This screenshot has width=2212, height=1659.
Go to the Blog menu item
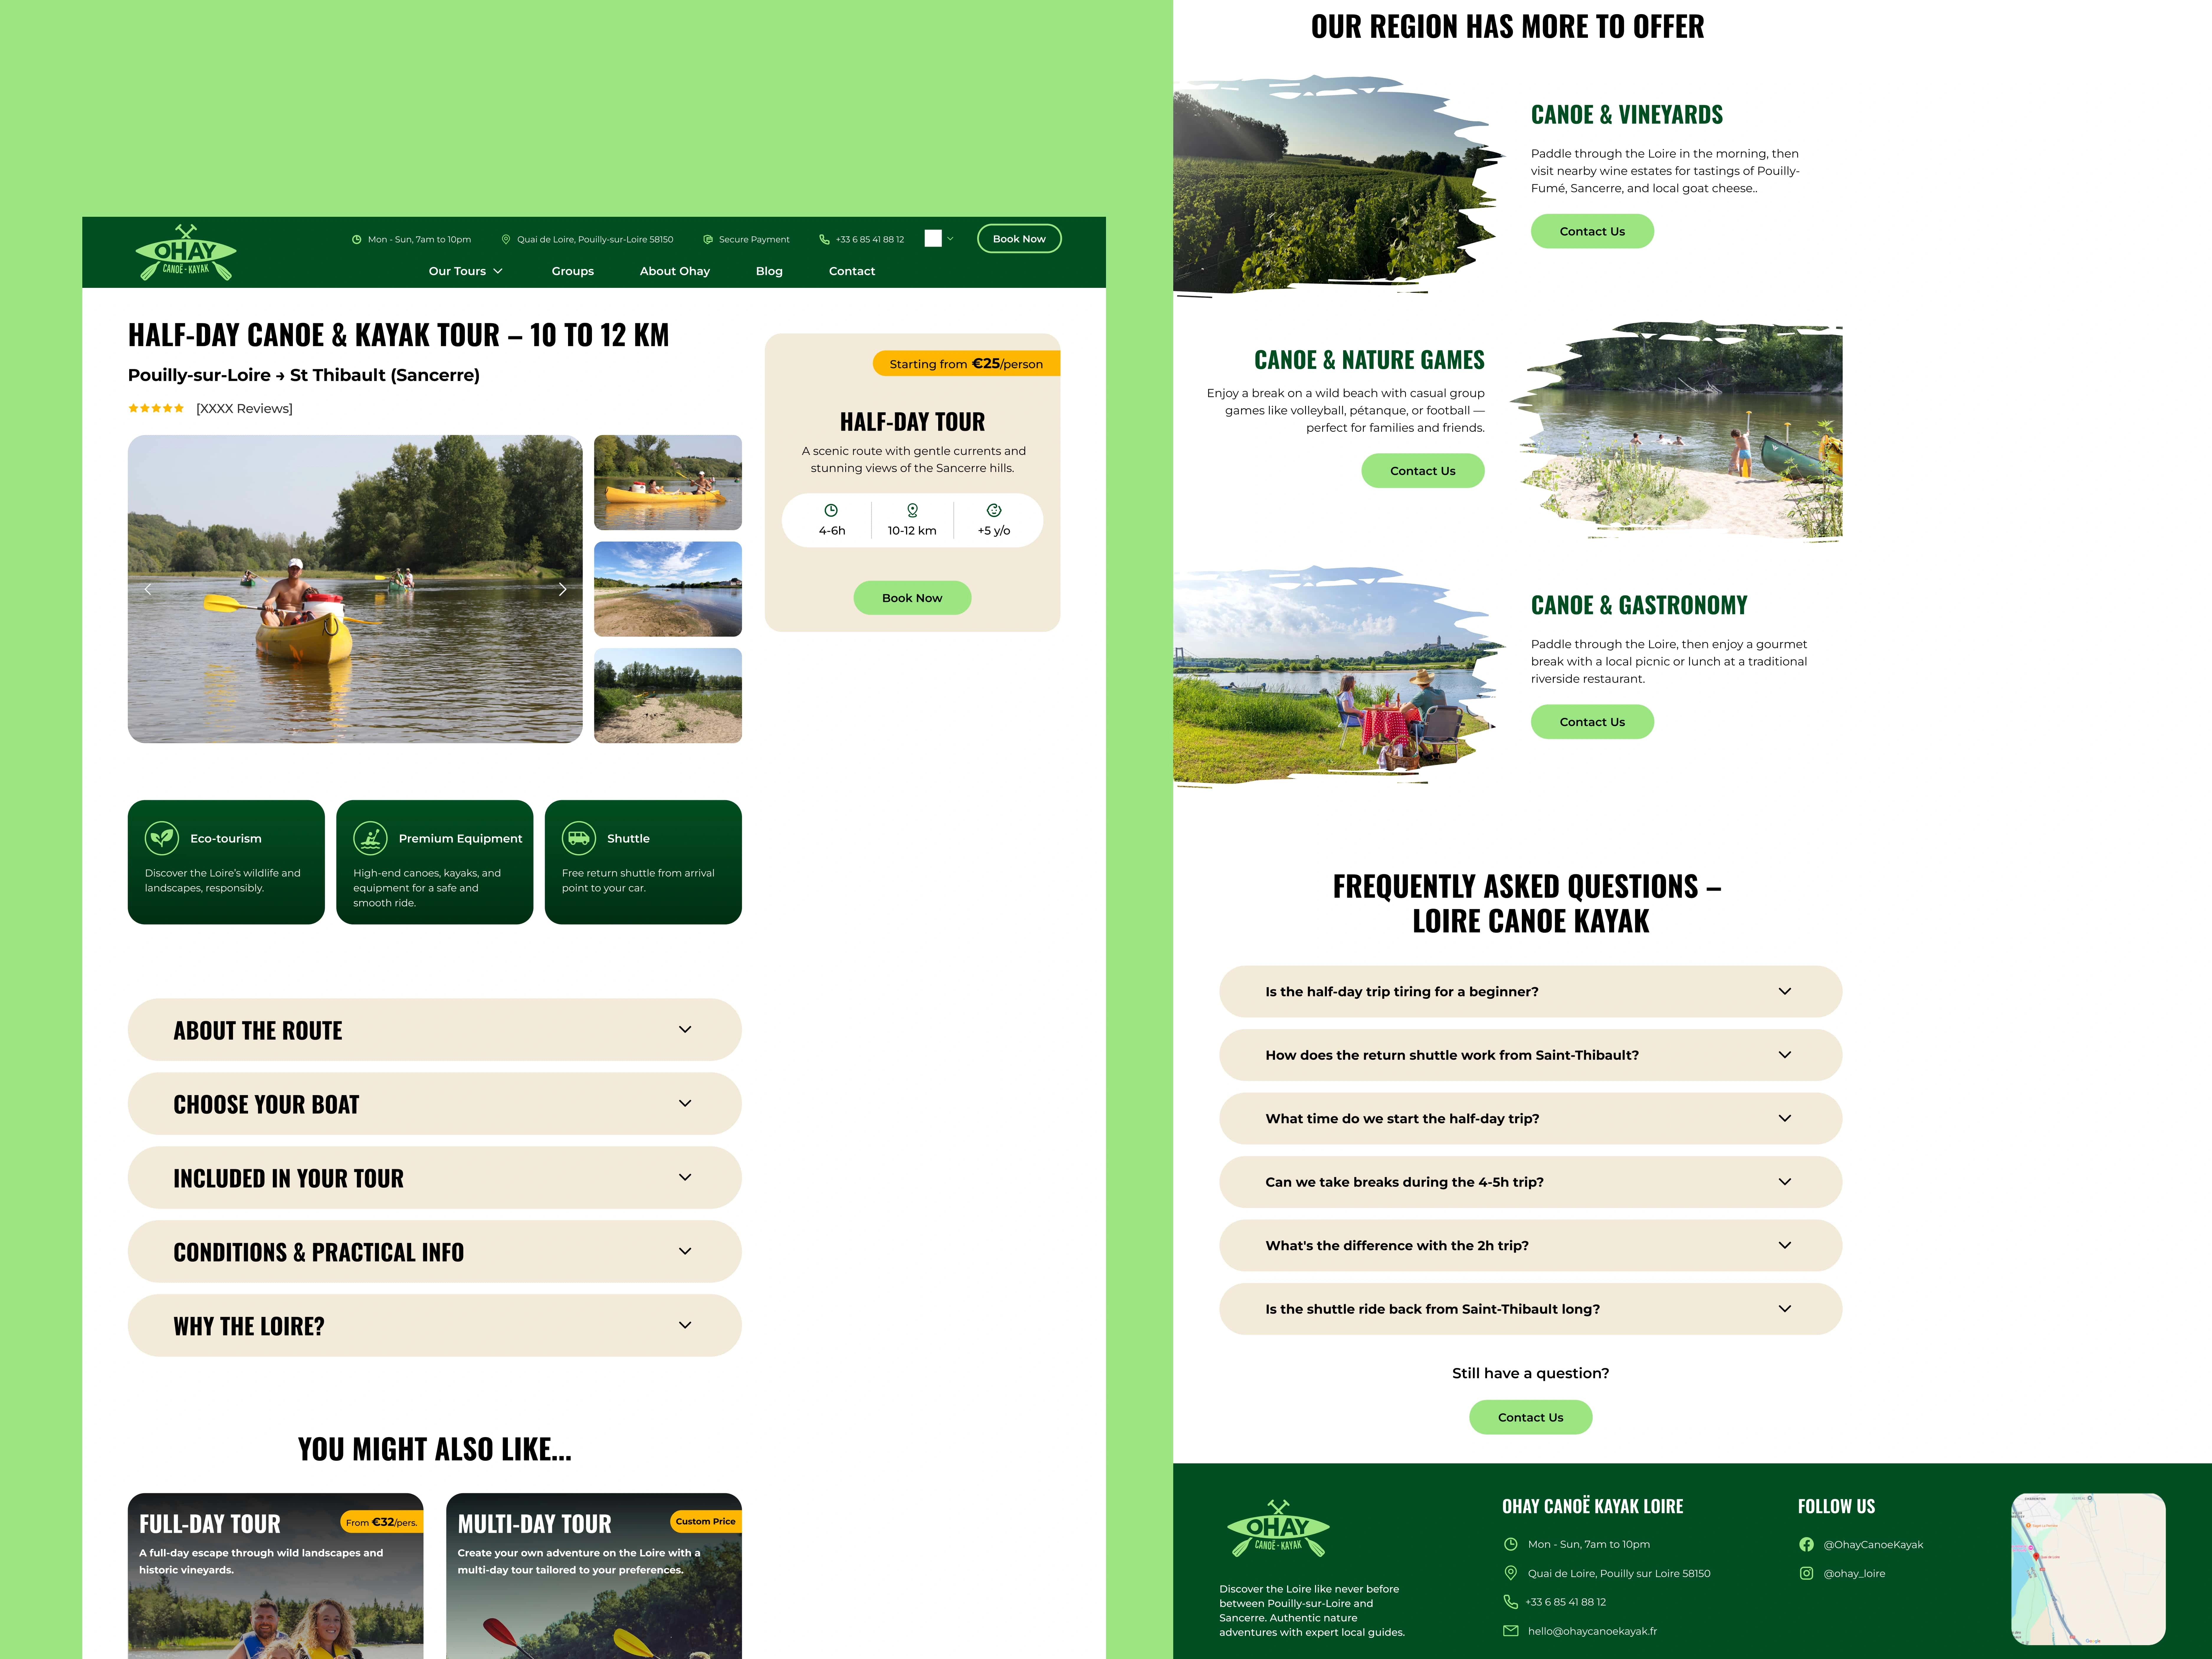click(x=769, y=271)
